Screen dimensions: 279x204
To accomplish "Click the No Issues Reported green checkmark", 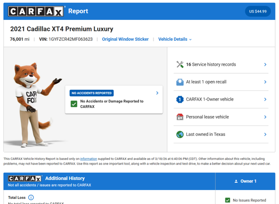I will pyautogui.click(x=227, y=200).
